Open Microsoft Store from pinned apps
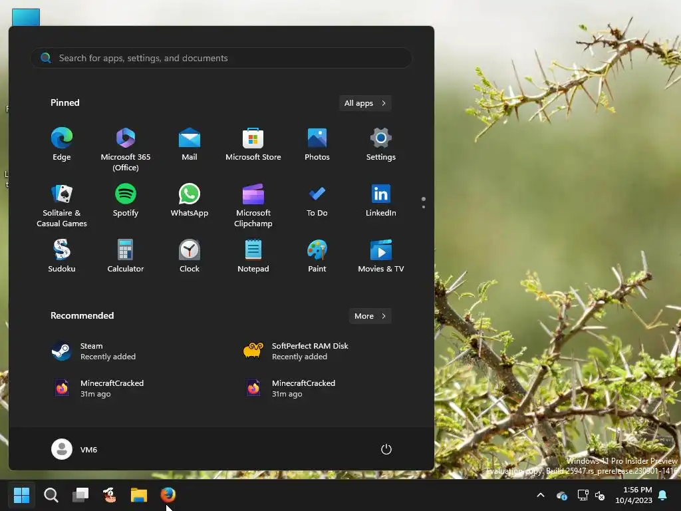This screenshot has width=681, height=511. pyautogui.click(x=253, y=144)
